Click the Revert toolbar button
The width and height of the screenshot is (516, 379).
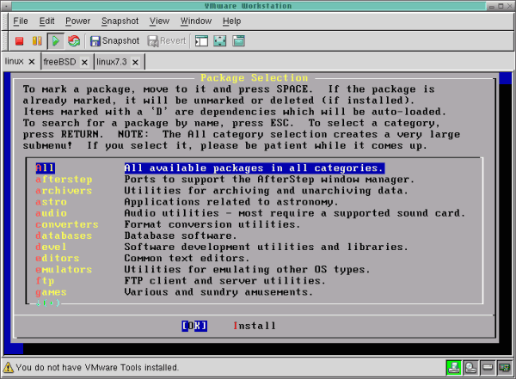[167, 41]
